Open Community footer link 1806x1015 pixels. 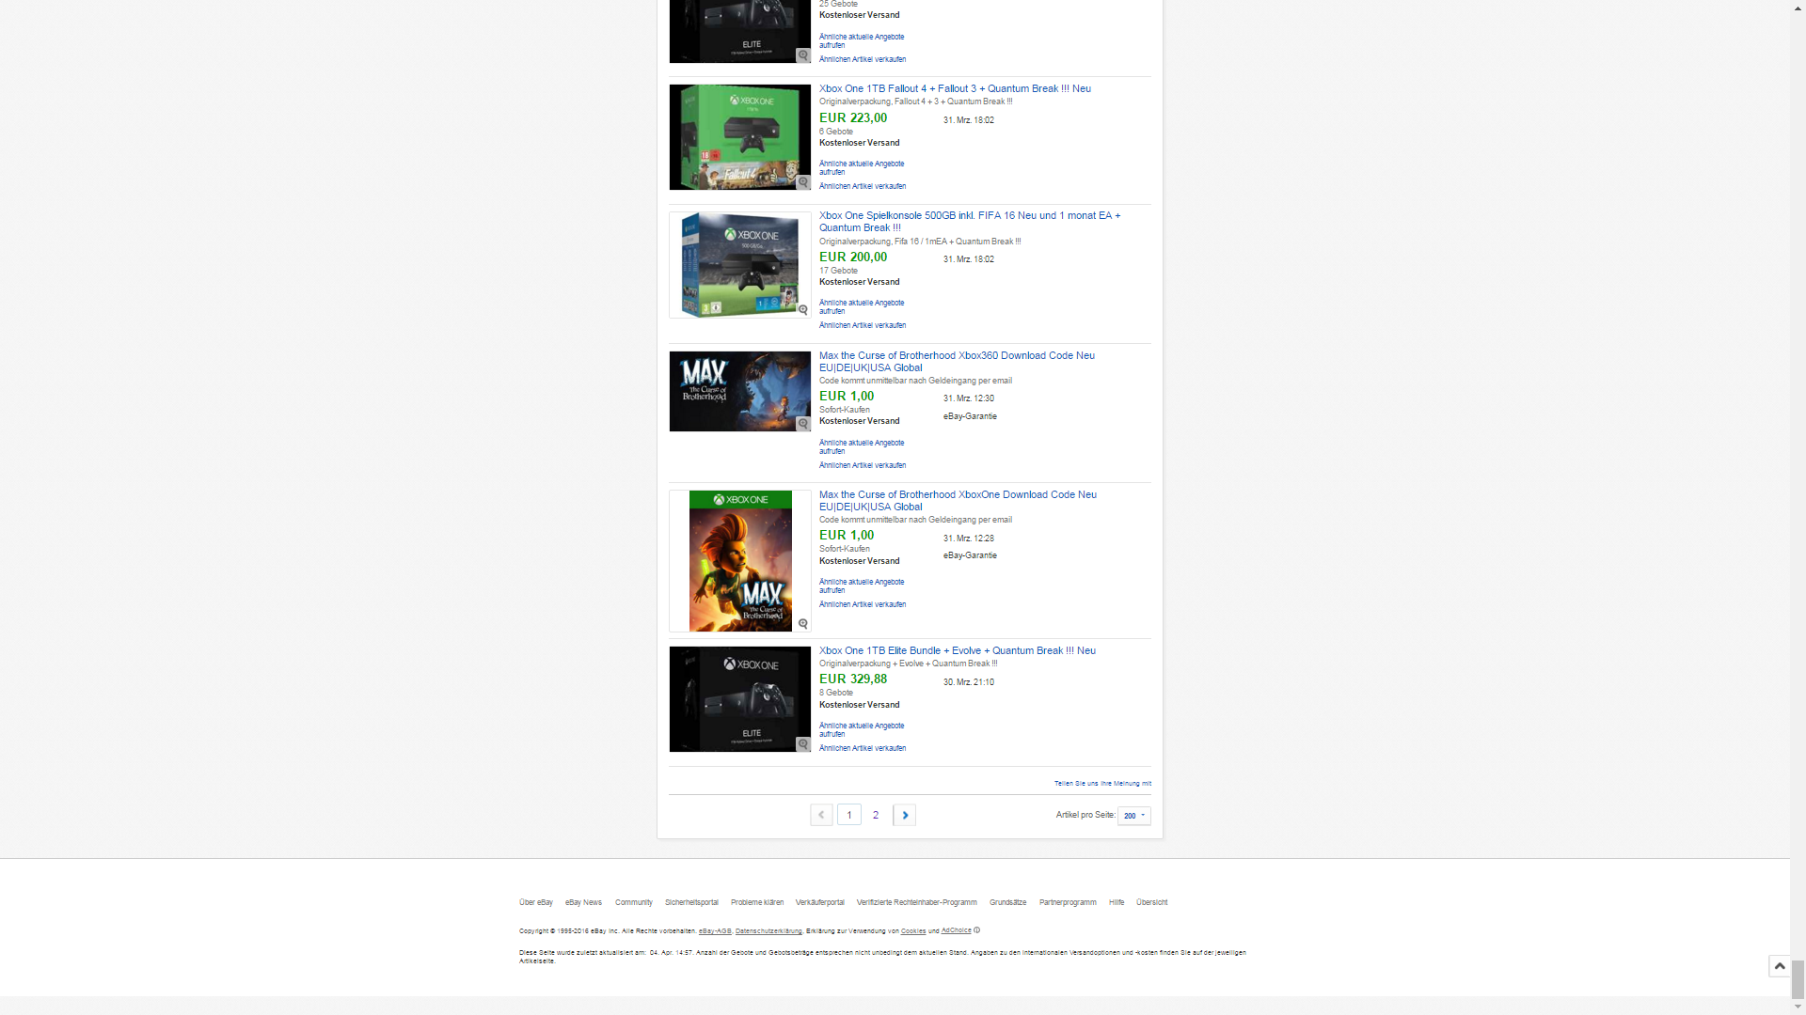coord(634,902)
